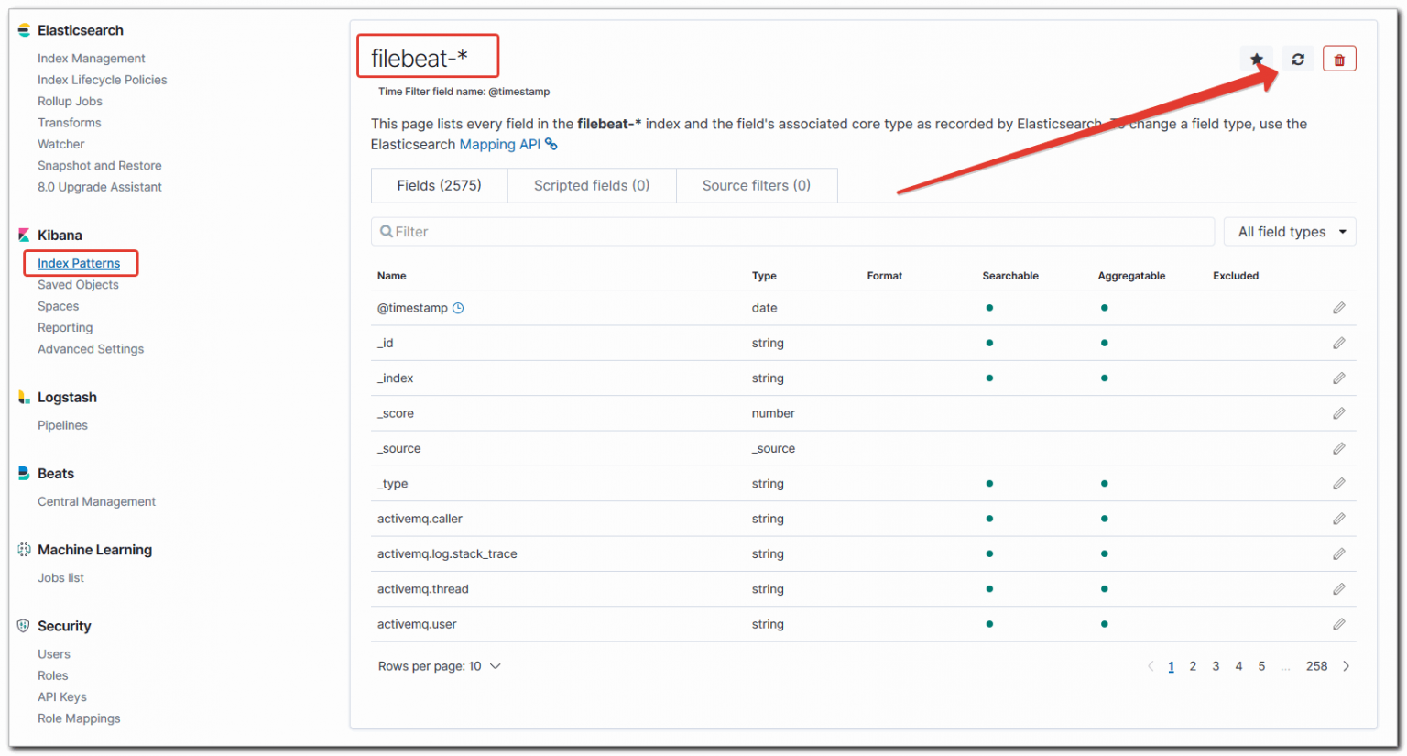1407x756 pixels.
Task: Open the All field types dropdown
Action: tap(1290, 232)
